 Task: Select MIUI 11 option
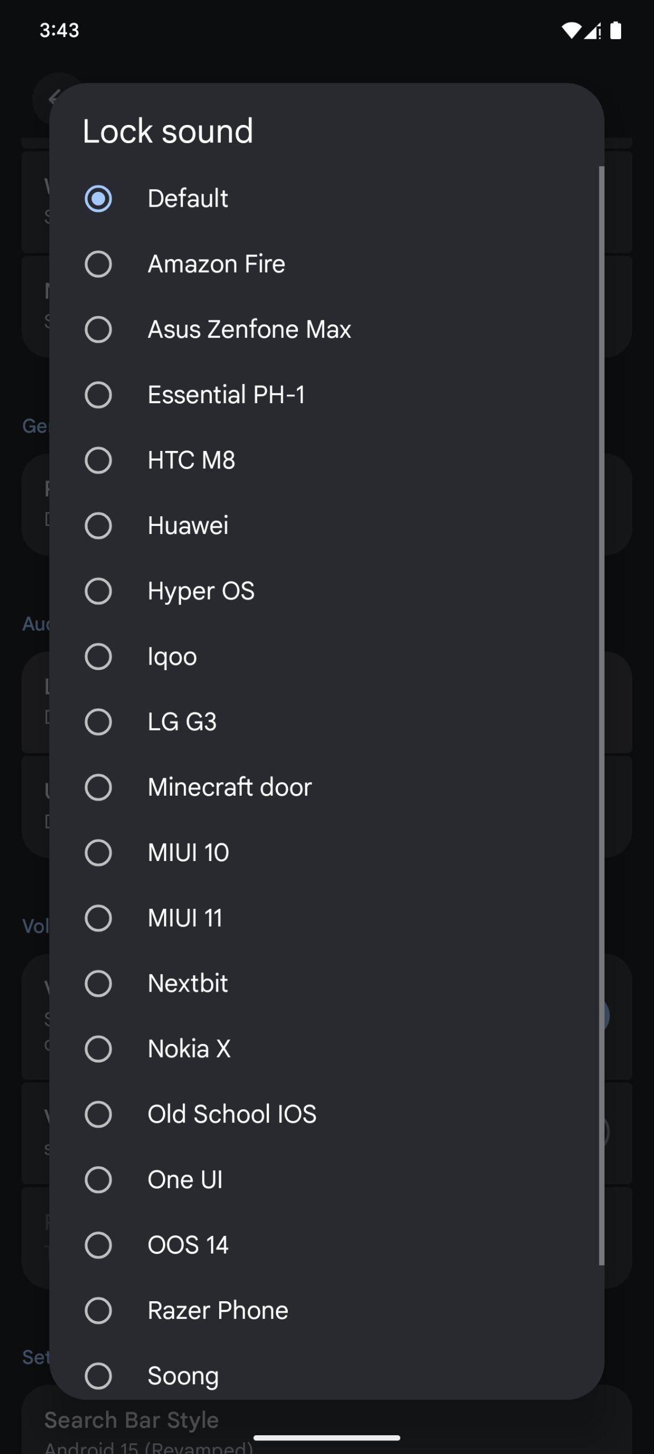pos(326,918)
